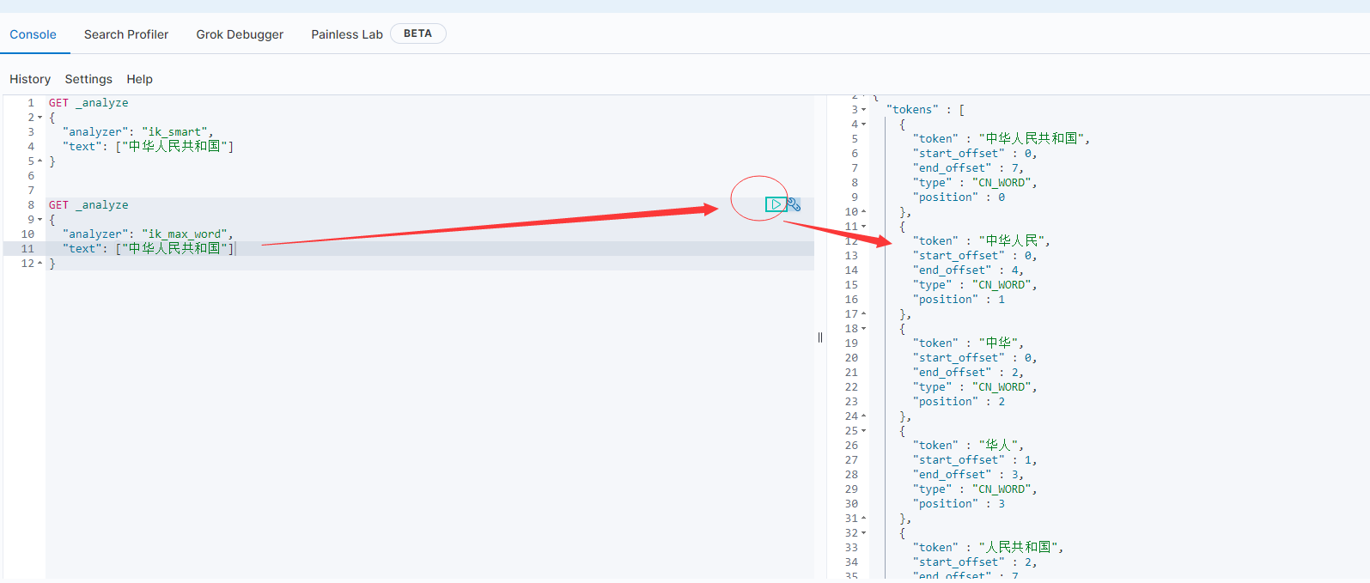
Task: Click "position" : 0 in the response
Action: (x=959, y=197)
